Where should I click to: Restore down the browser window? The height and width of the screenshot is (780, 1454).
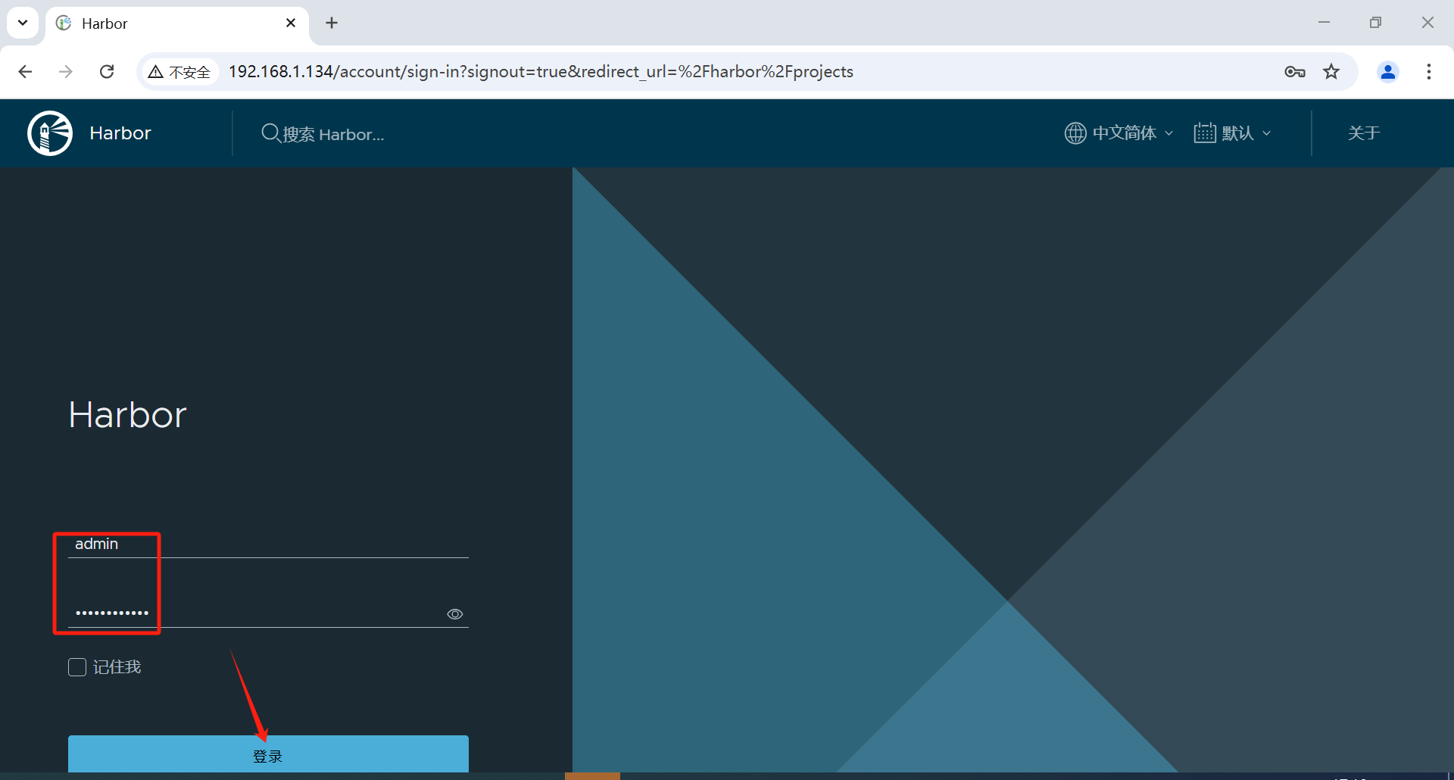tap(1375, 23)
